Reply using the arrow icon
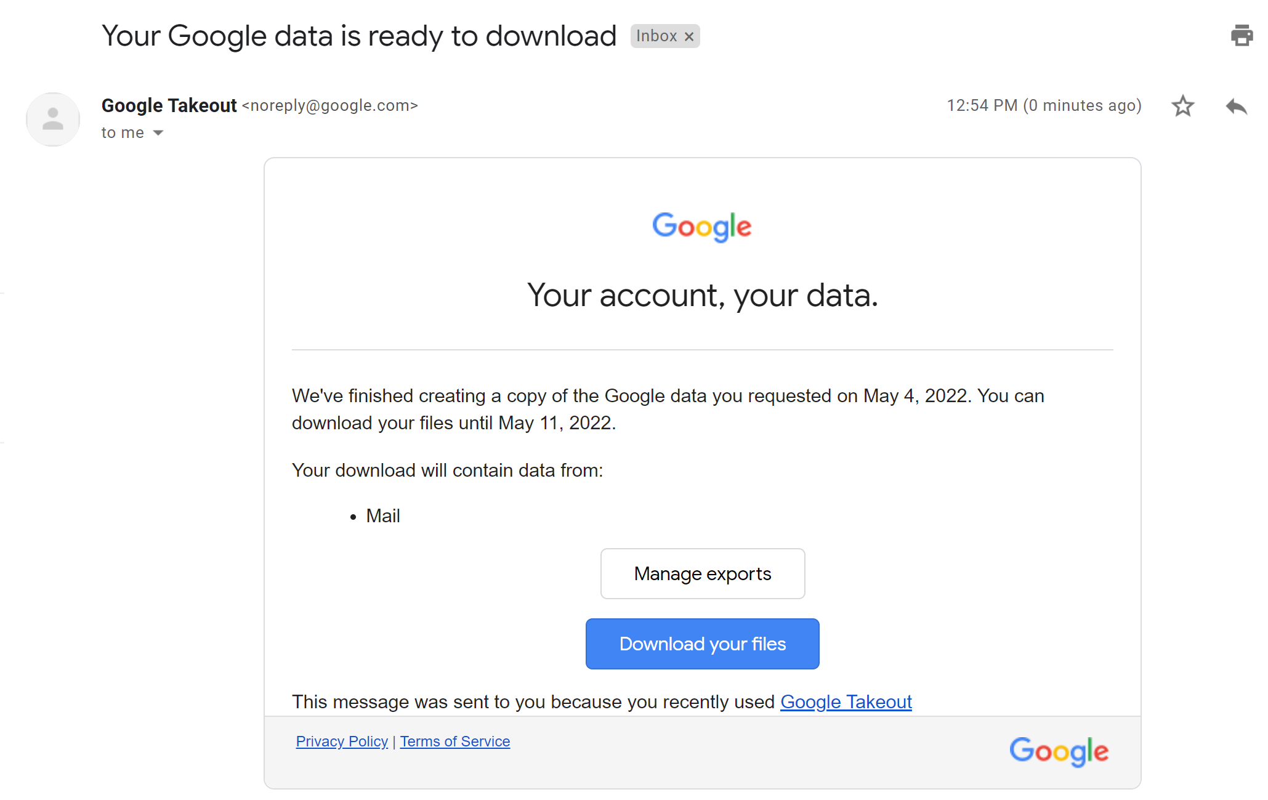Viewport: 1268px width, 800px height. pos(1236,107)
